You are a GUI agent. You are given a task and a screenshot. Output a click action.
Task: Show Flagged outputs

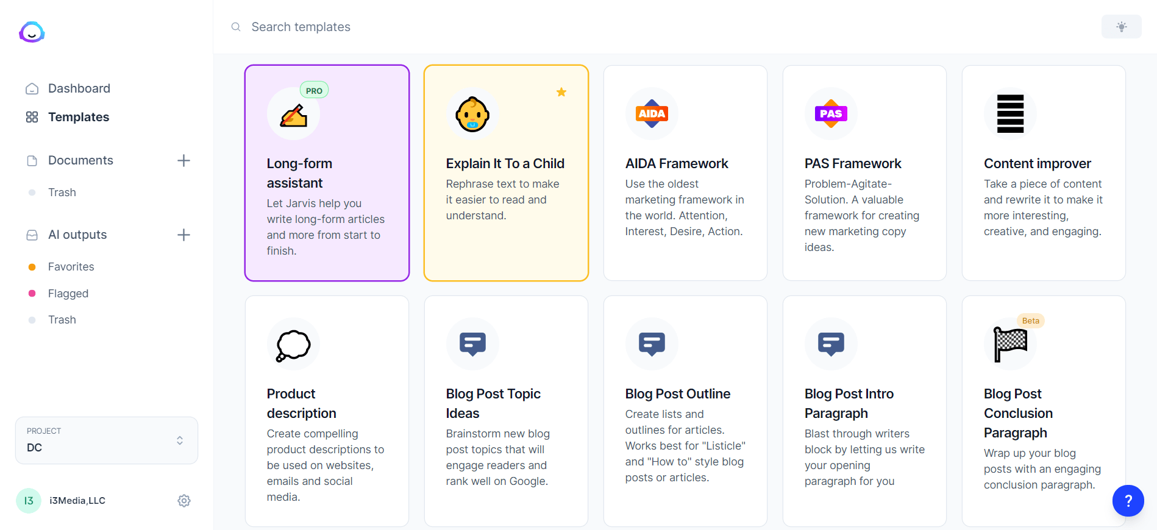coord(68,294)
